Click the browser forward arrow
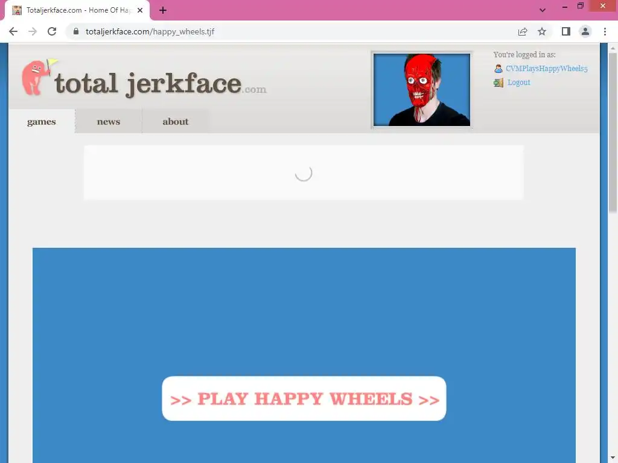The height and width of the screenshot is (463, 618). (x=33, y=31)
